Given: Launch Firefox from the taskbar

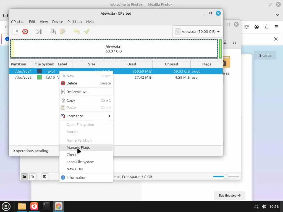Looking at the screenshot, I should 34,206.
